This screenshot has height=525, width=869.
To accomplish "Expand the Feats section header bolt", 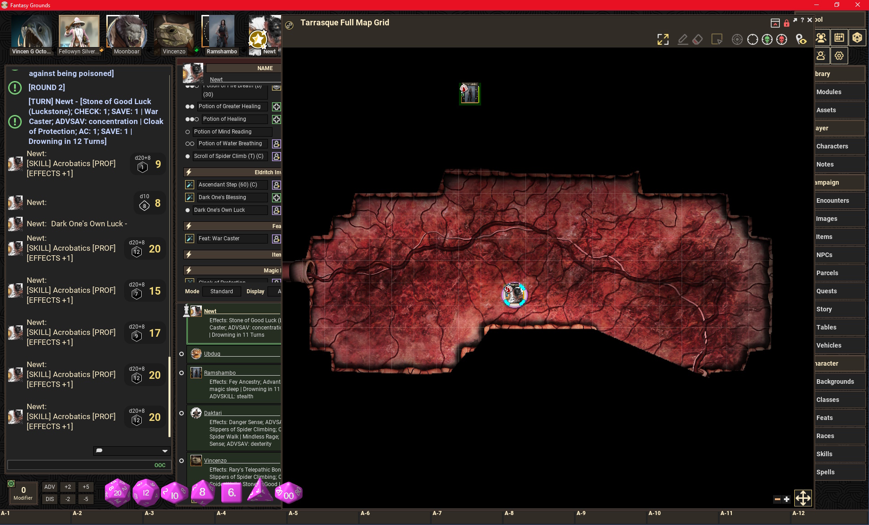I will click(189, 226).
